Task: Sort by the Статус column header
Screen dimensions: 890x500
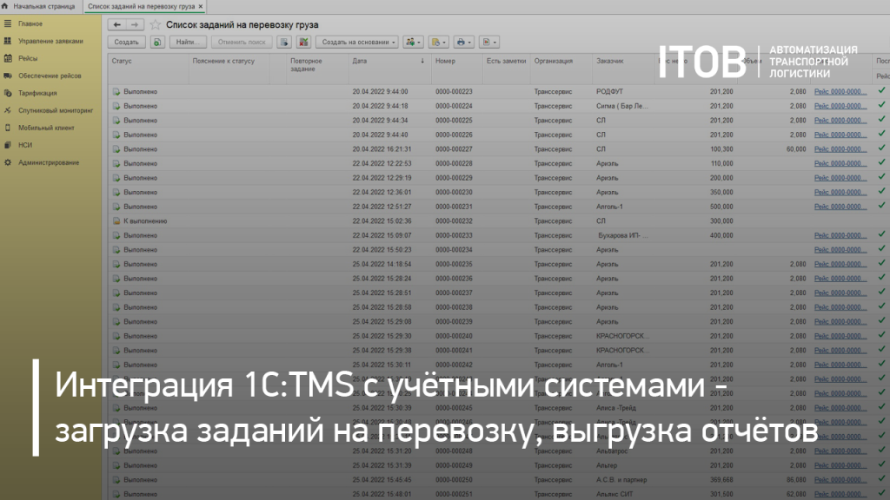Action: coord(148,69)
